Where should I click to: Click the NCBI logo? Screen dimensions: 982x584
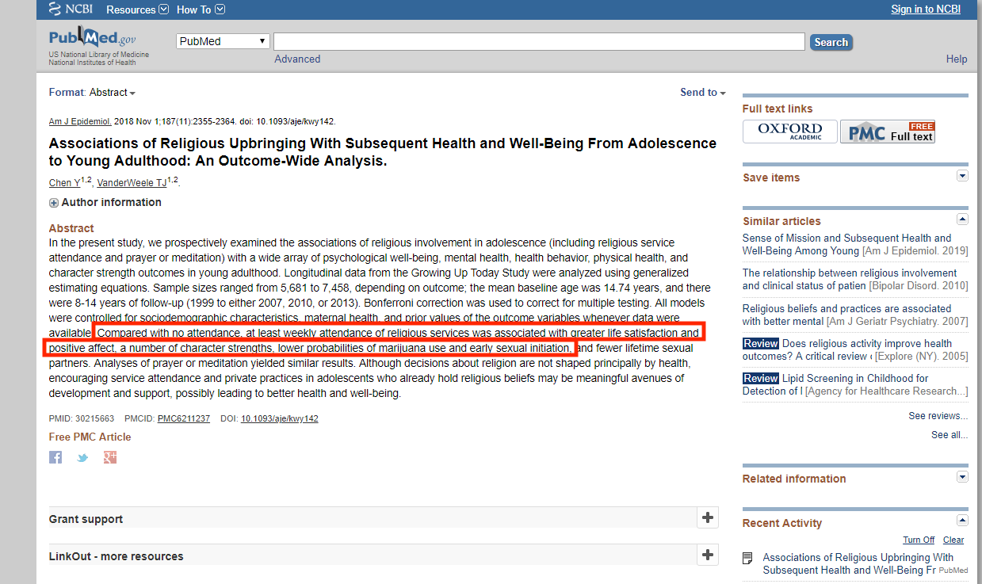pyautogui.click(x=72, y=9)
